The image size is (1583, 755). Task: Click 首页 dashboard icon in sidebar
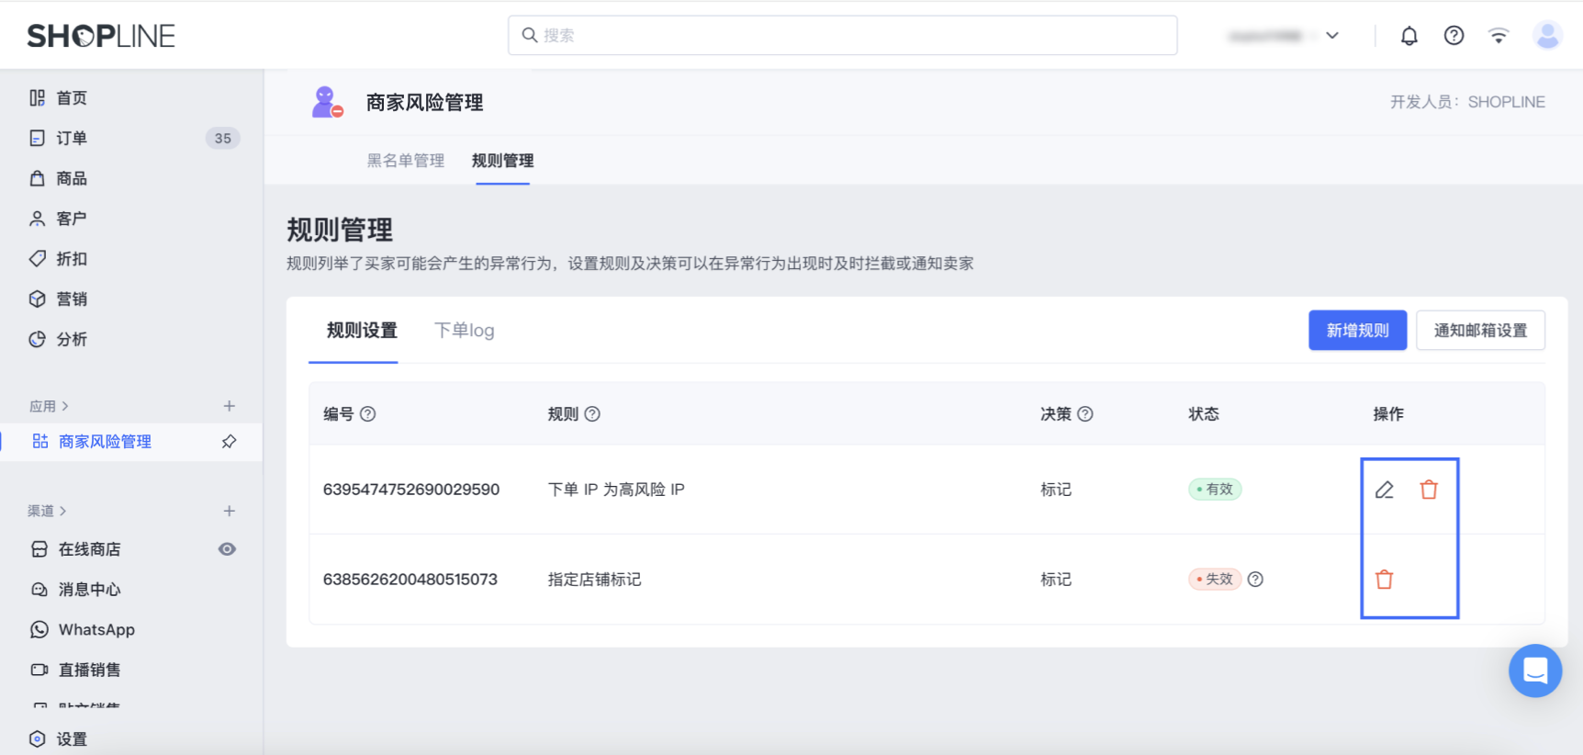[x=37, y=98]
